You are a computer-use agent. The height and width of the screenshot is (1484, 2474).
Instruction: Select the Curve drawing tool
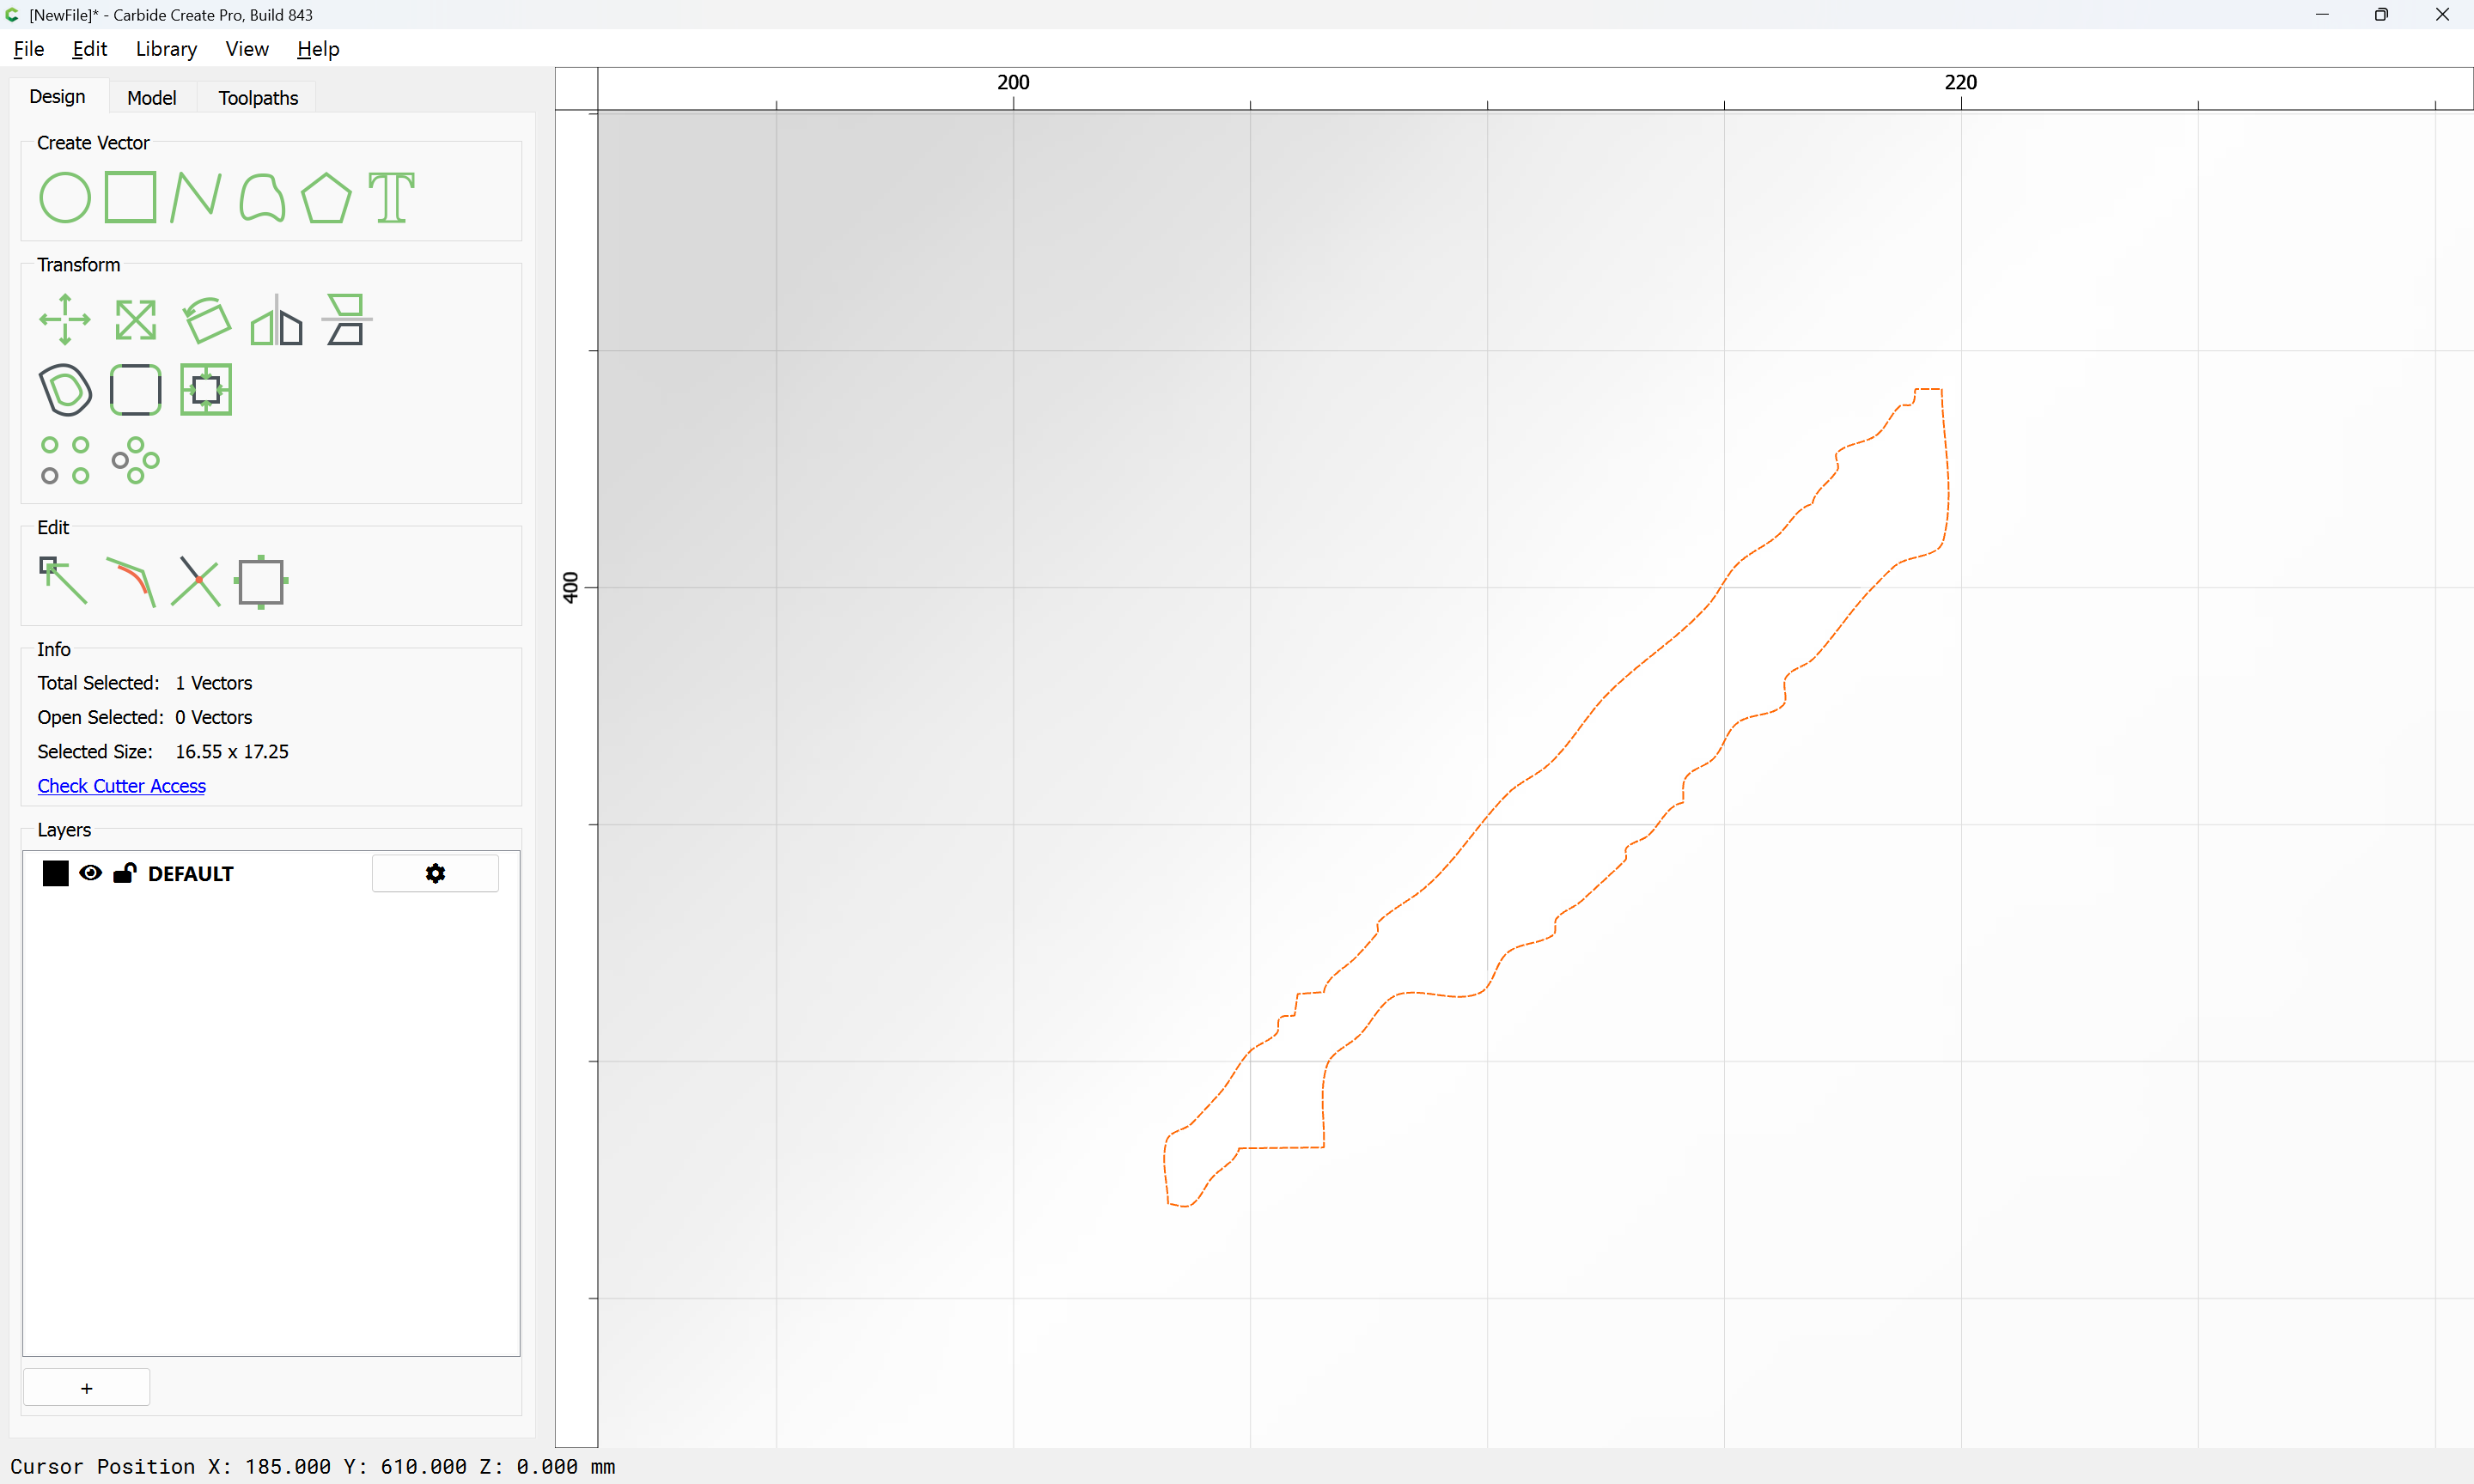pos(262,197)
